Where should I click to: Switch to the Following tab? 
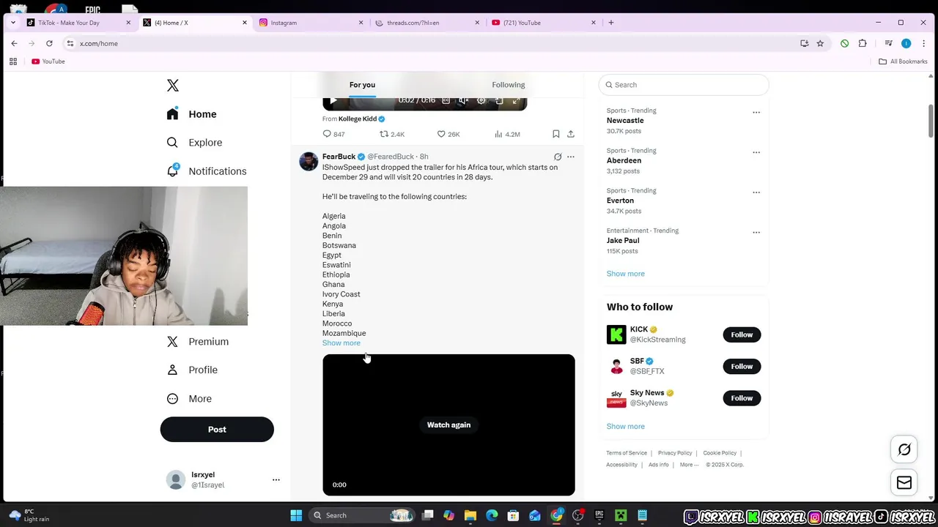(x=509, y=85)
